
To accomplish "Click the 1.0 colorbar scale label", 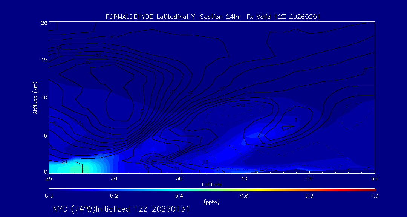I will click(375, 196).
